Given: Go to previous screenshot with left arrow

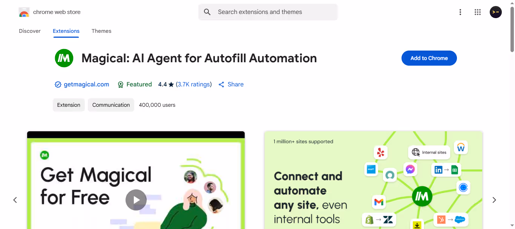Looking at the screenshot, I should (15, 200).
